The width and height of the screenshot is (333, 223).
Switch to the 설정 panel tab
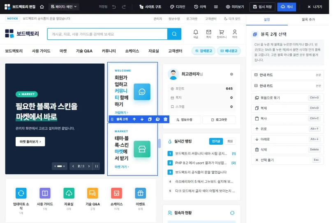click(x=267, y=20)
